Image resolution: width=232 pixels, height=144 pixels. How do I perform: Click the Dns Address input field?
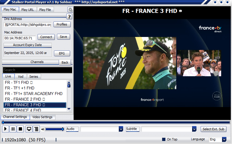[28, 25]
